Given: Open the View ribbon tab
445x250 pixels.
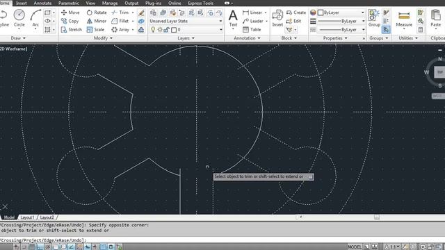Looking at the screenshot, I should click(x=90, y=3).
